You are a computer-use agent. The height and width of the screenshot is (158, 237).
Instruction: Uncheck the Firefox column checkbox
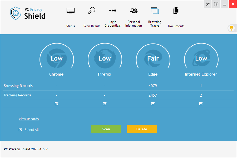pos(105,104)
